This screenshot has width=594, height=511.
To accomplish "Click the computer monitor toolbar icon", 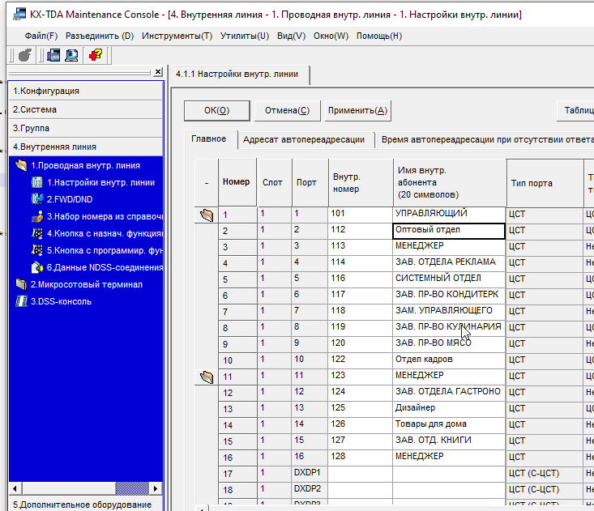I will 71,55.
